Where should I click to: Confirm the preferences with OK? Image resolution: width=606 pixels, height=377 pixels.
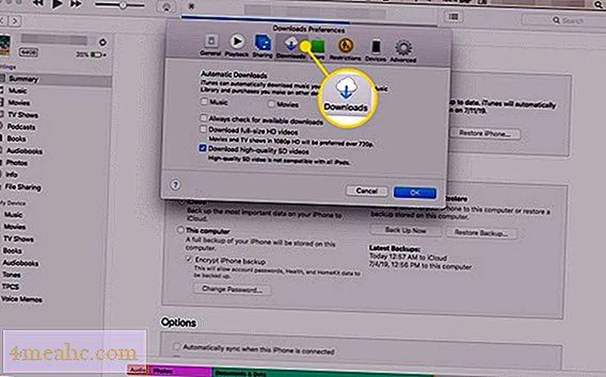click(414, 192)
